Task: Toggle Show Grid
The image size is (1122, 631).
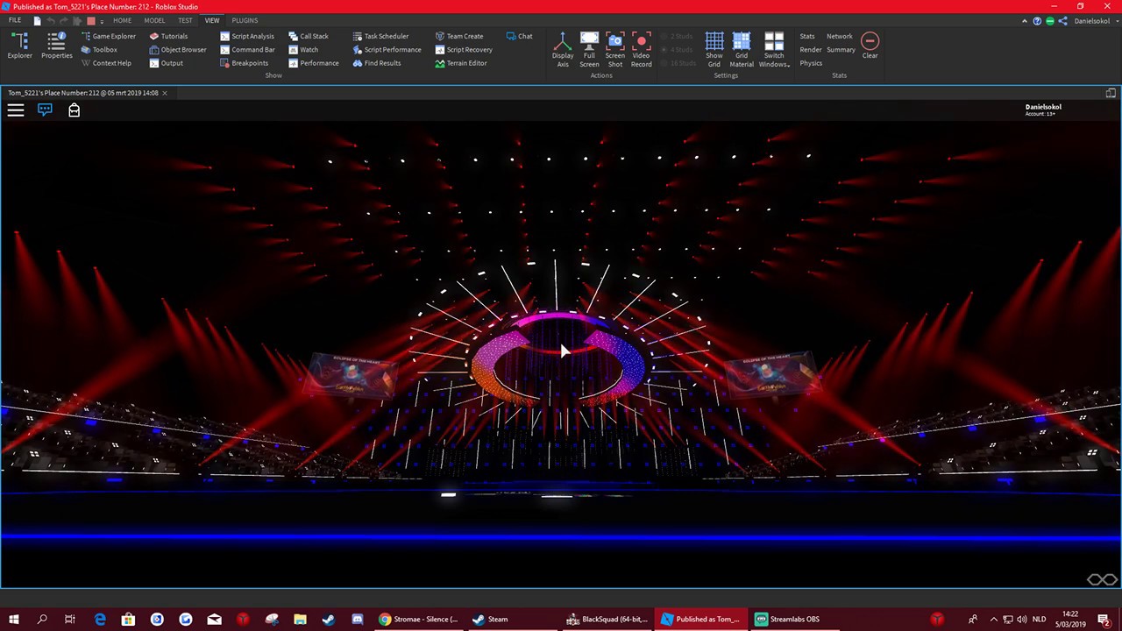Action: pyautogui.click(x=714, y=49)
